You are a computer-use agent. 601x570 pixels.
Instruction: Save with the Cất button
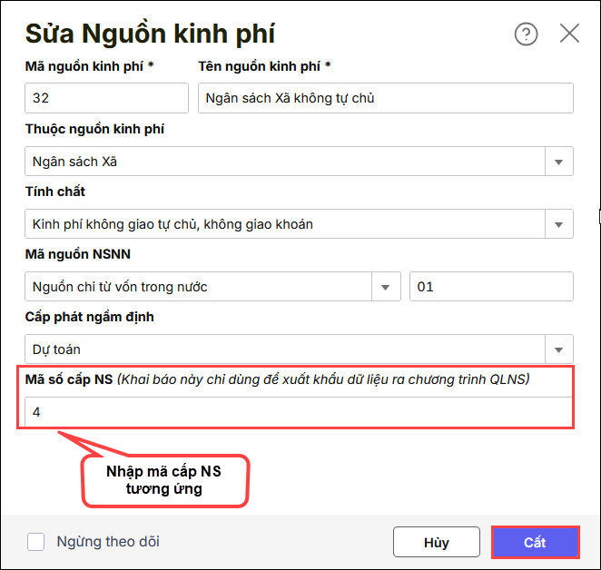(x=535, y=543)
